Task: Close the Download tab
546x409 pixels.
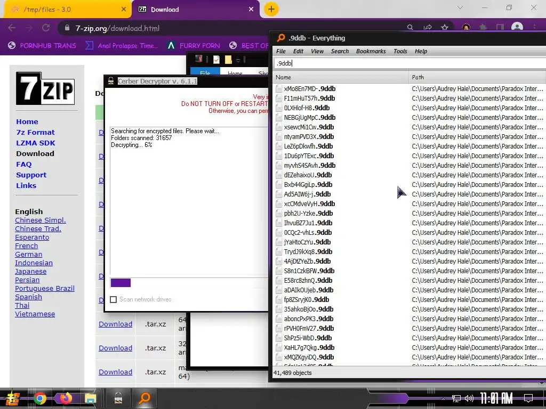Action: [x=251, y=10]
